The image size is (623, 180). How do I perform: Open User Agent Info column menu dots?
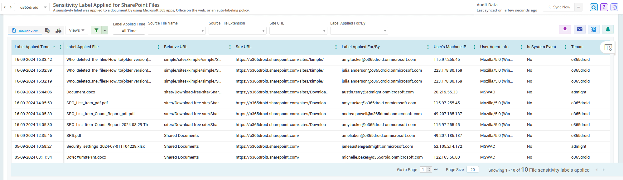coord(521,47)
